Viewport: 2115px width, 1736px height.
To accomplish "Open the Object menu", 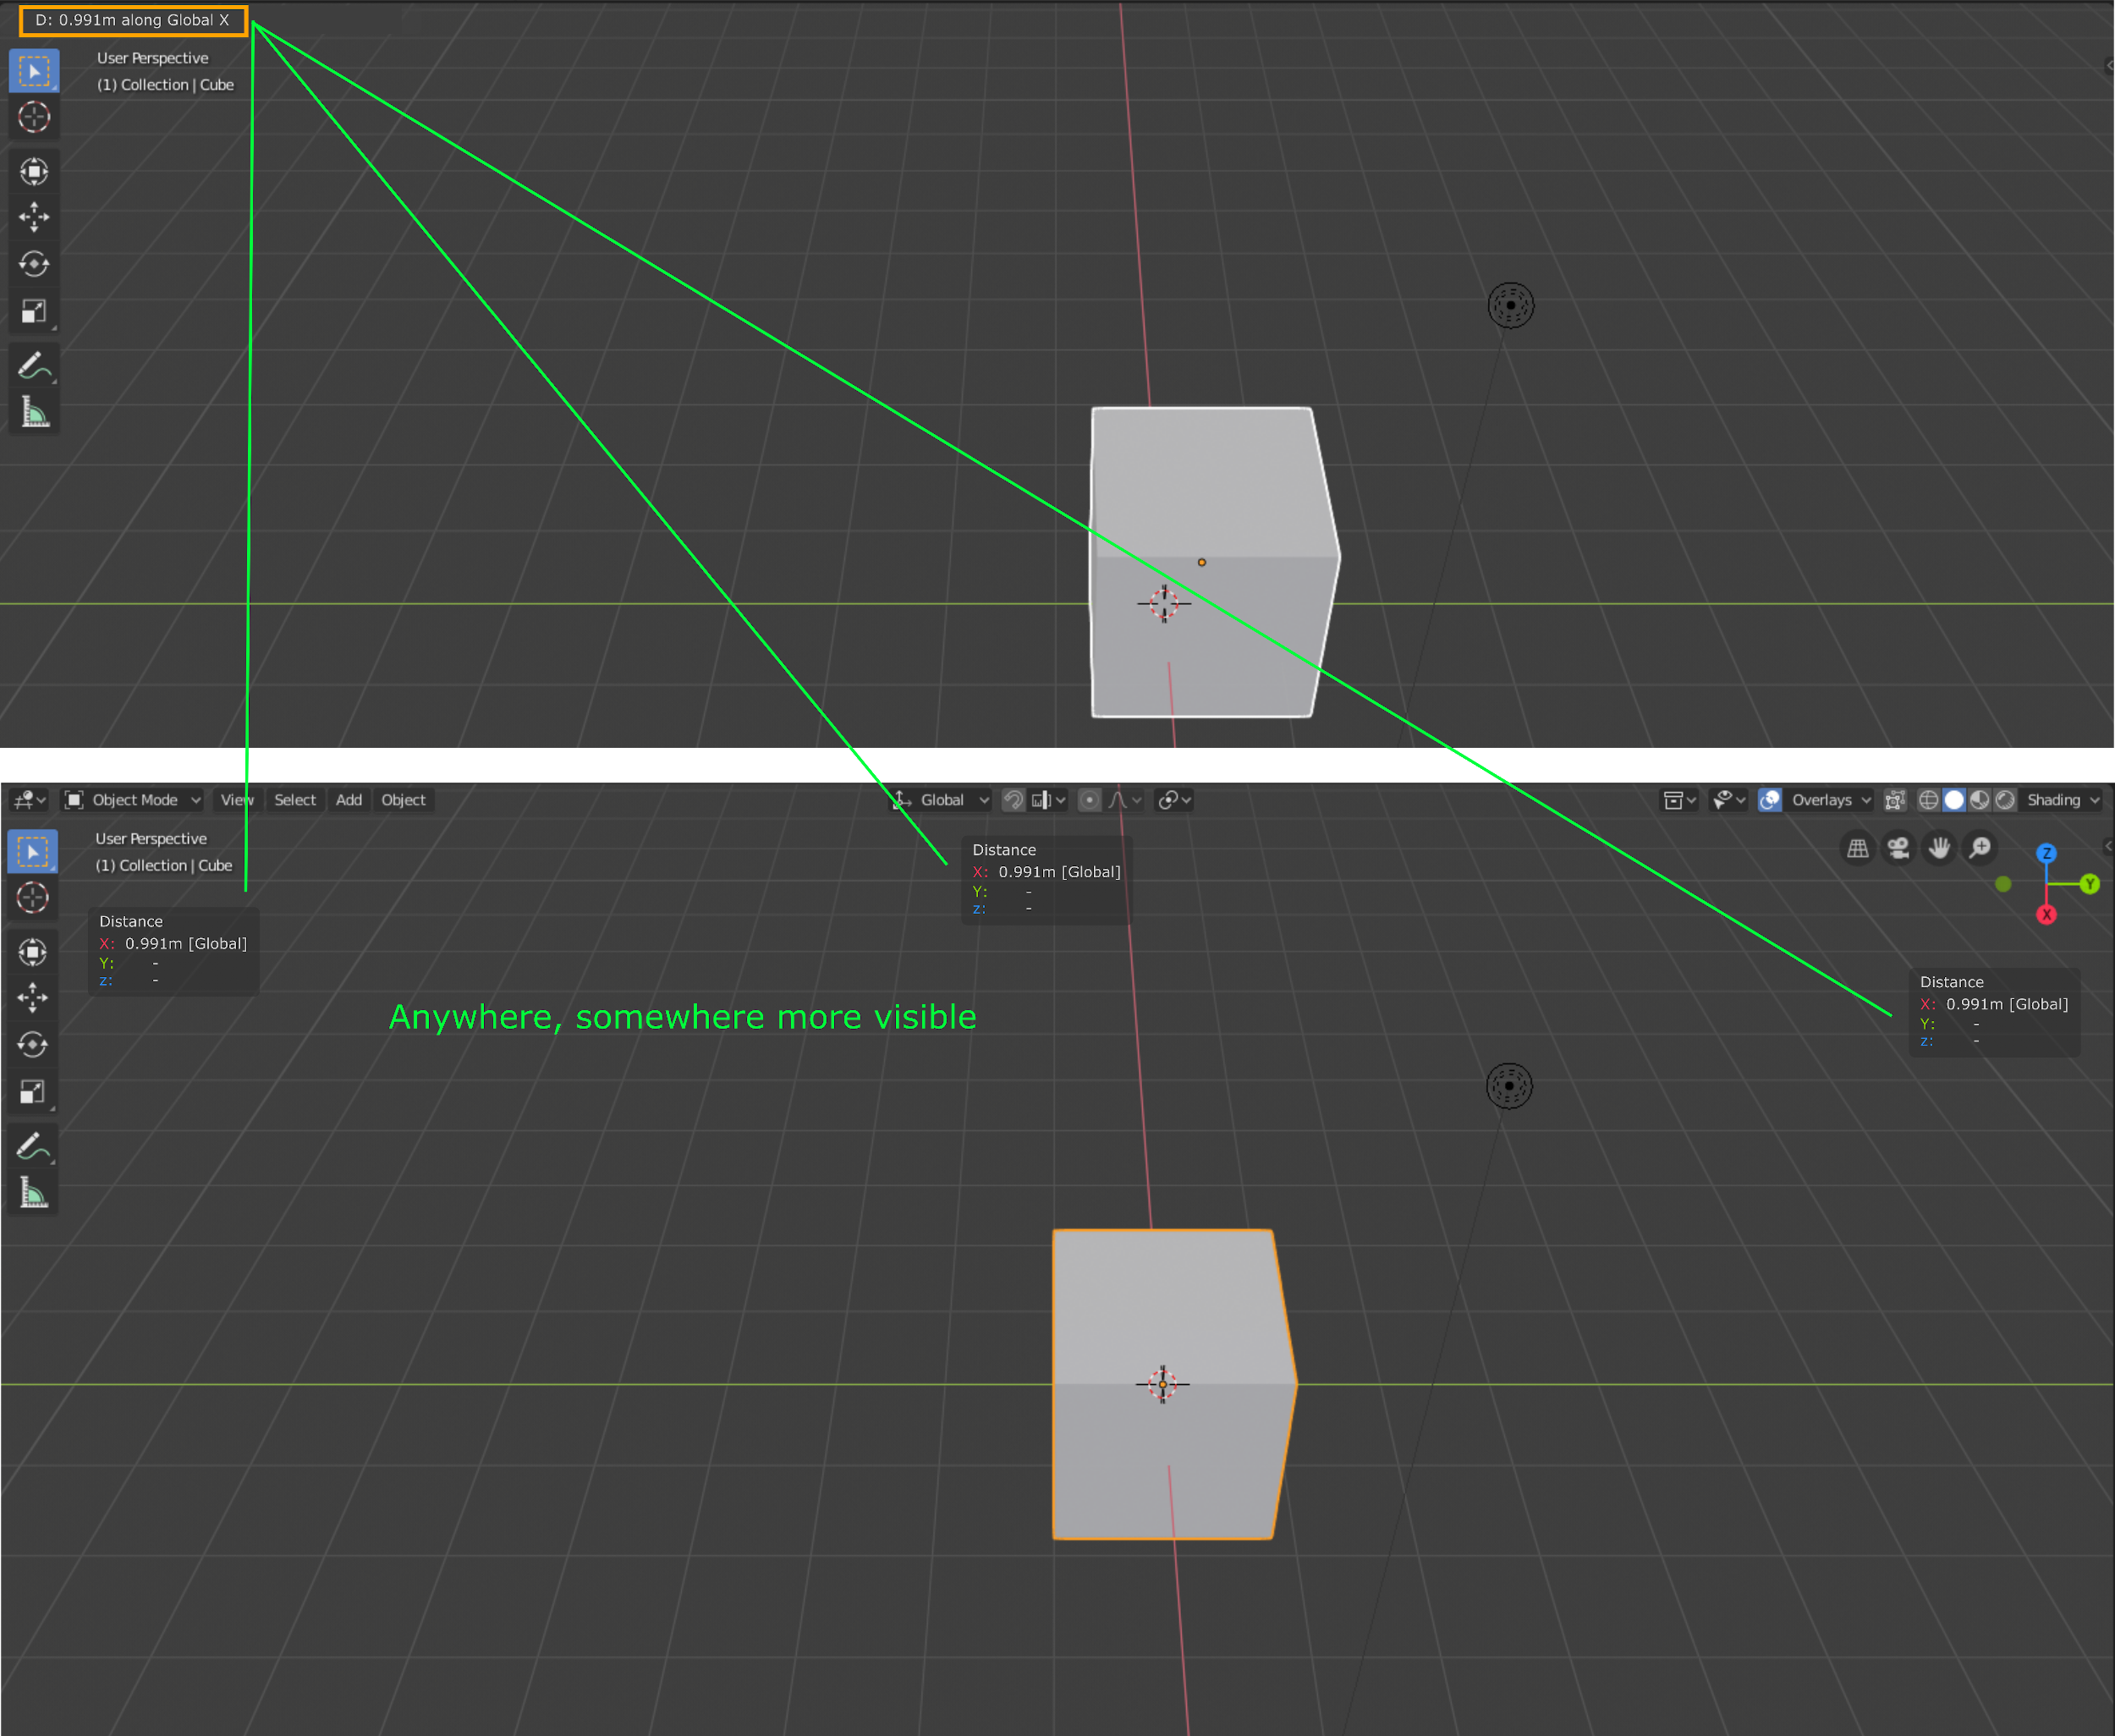I will coord(404,800).
